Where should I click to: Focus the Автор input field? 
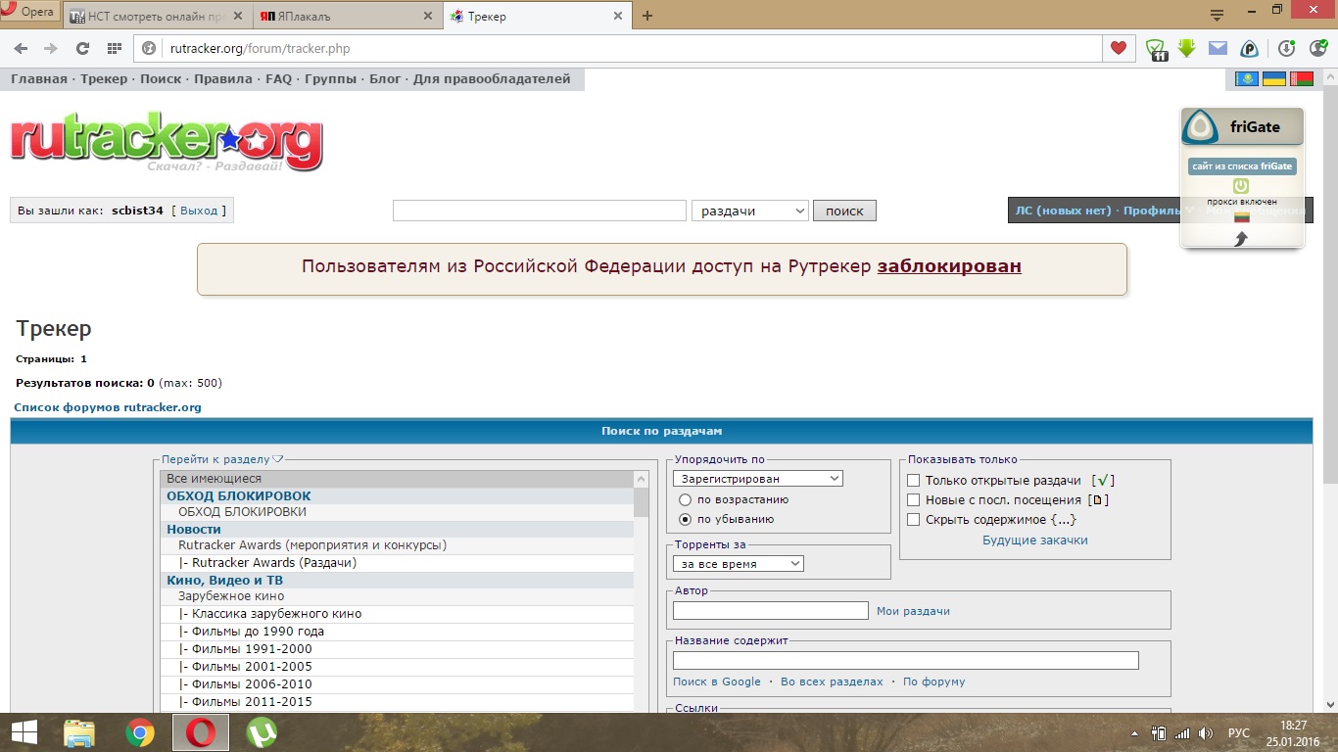coord(771,610)
